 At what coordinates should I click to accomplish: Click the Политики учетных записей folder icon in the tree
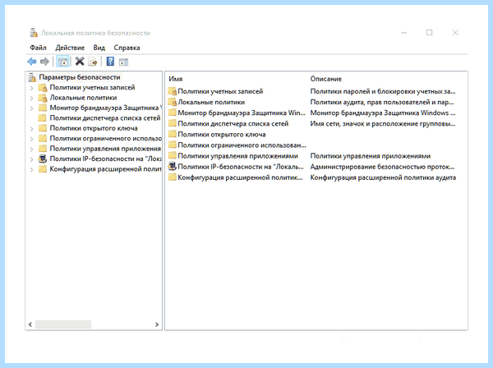point(43,87)
